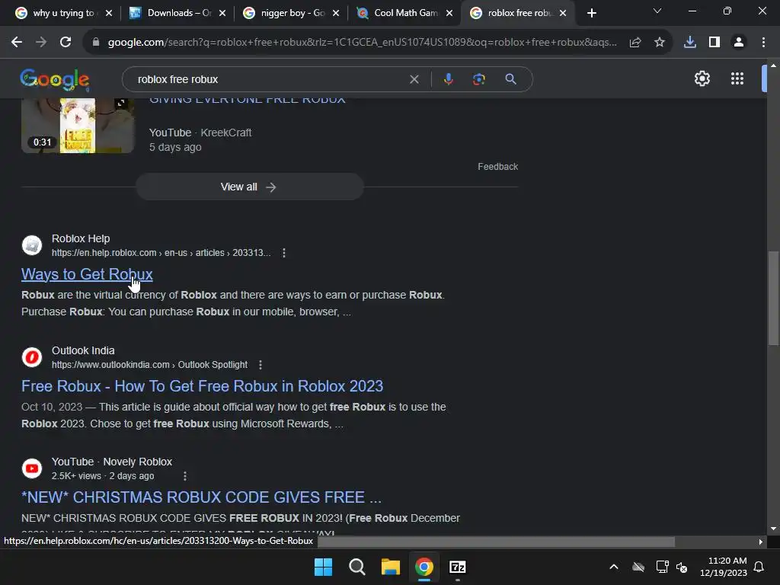Viewport: 780px width, 585px height.
Task: Switch to 'why u trying to' tab
Action: 62,13
